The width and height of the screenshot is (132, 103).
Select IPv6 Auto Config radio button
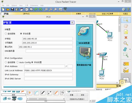point(17,62)
